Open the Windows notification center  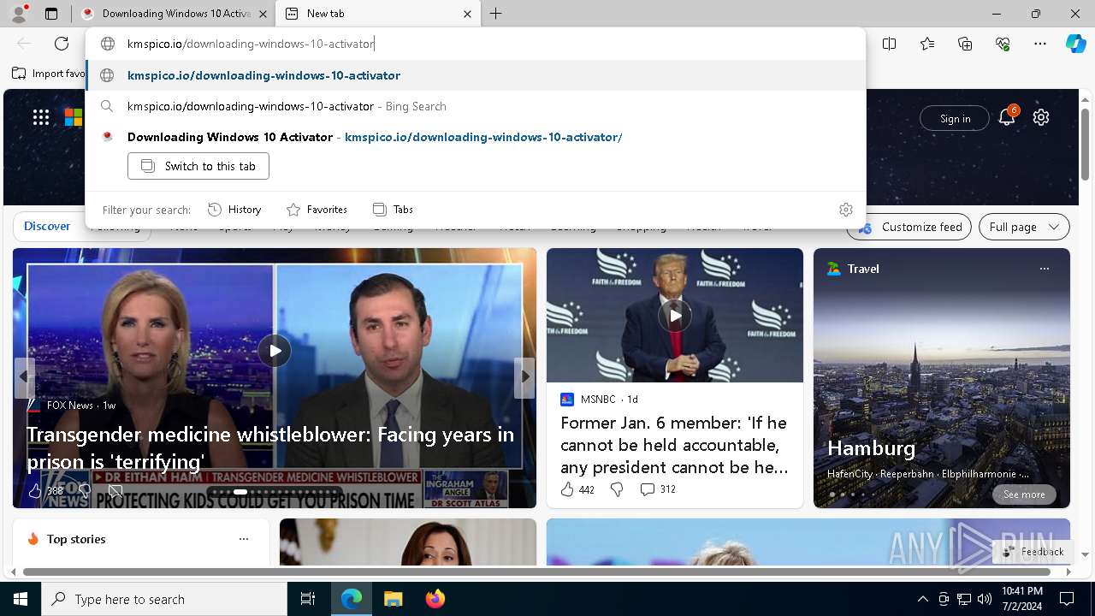(1067, 599)
